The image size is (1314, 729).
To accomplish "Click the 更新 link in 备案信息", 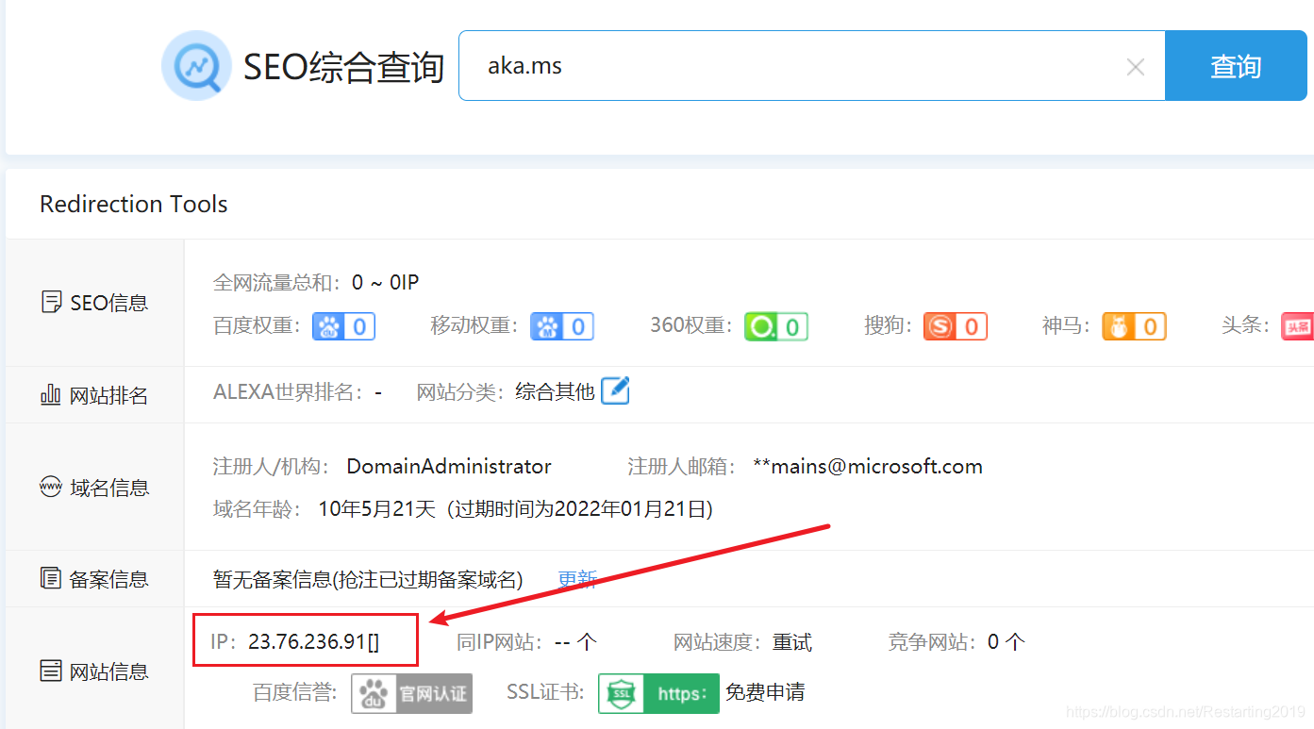I will click(x=577, y=579).
